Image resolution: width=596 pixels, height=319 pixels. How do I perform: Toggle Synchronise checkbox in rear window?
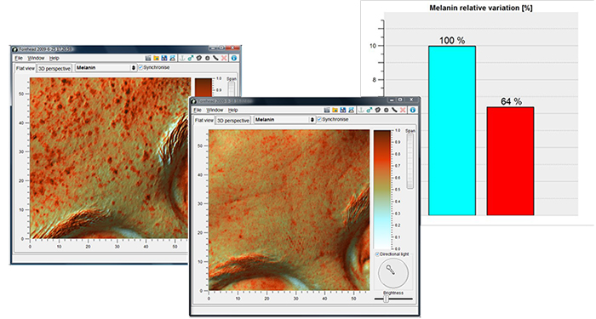click(140, 67)
